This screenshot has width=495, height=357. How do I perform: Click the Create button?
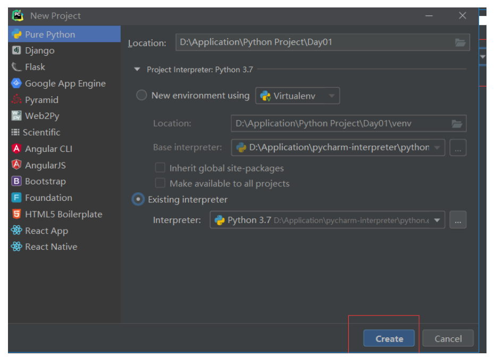click(389, 338)
